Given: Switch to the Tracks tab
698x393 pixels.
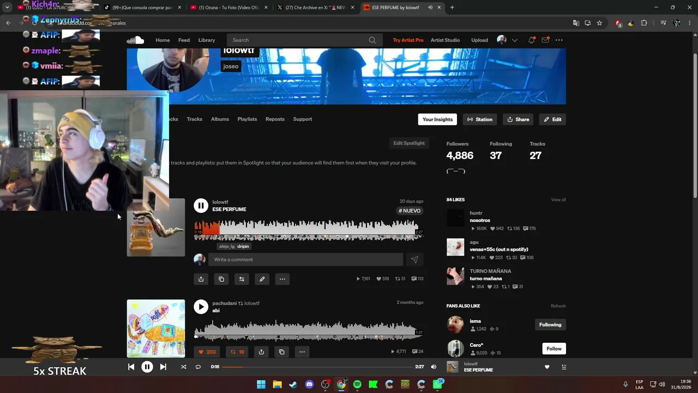Looking at the screenshot, I should (x=194, y=119).
